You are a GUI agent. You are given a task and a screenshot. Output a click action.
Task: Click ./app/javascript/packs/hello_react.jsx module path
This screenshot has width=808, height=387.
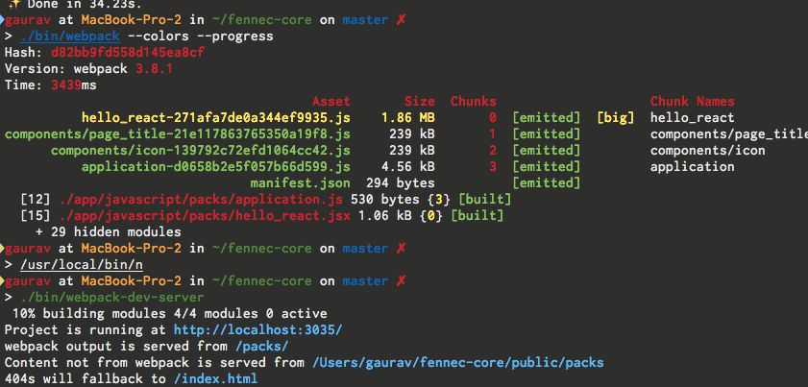click(x=204, y=216)
